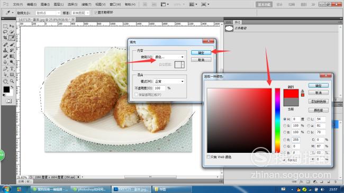Select the Rectangular Marquee tool
The image size is (344, 193).
[5, 26]
